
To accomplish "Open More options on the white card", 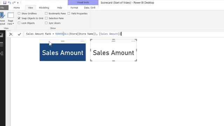I will pyautogui.click(x=133, y=41).
